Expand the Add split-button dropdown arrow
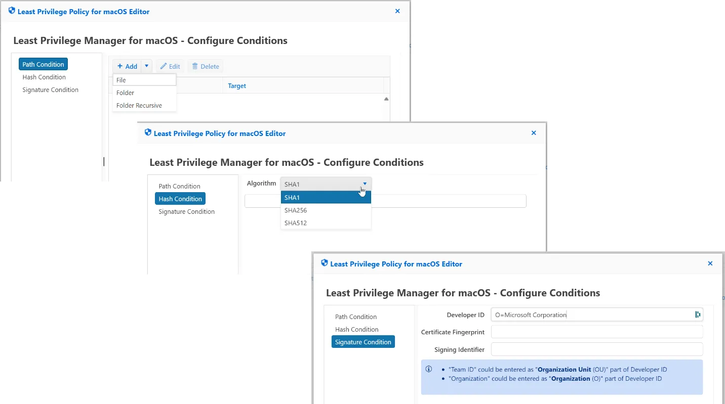 [146, 66]
